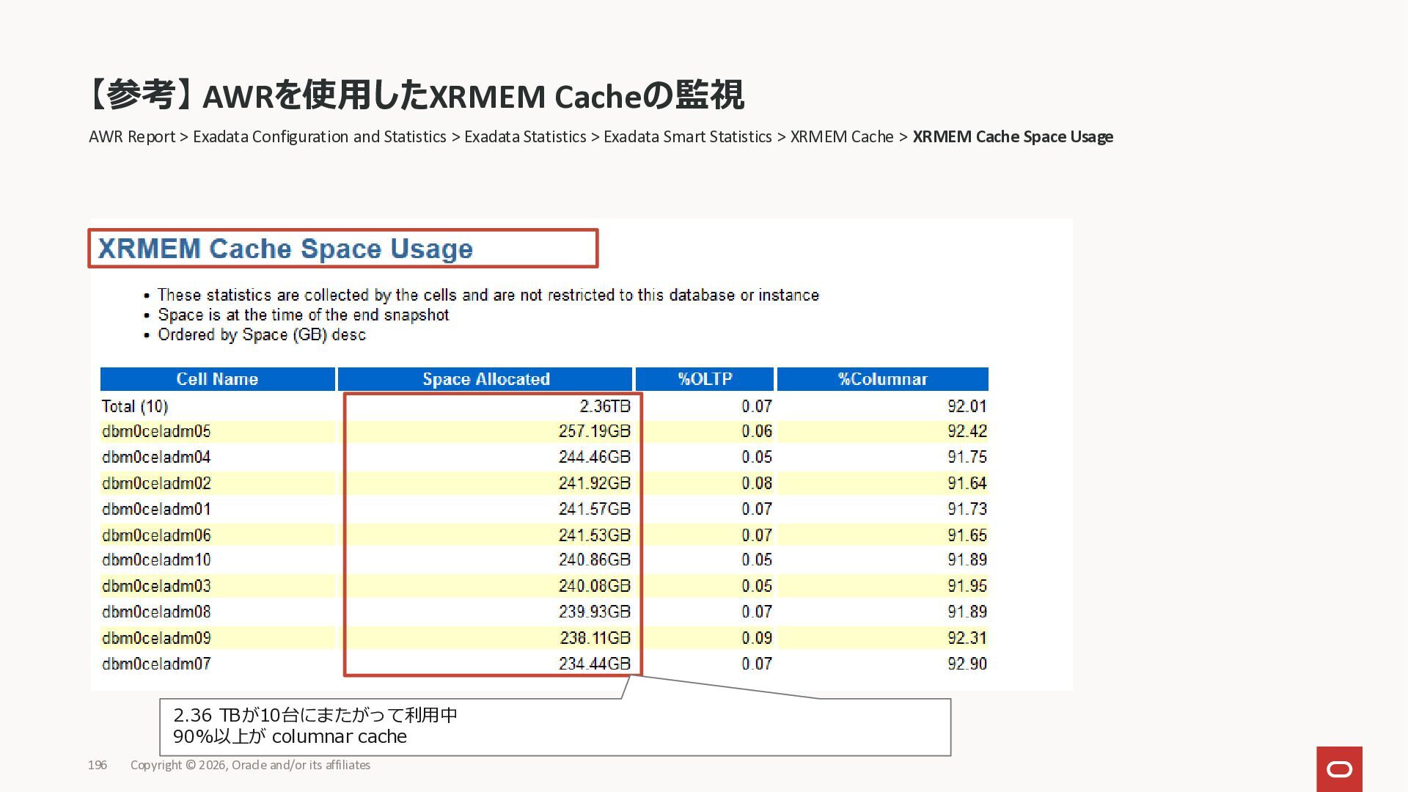The width and height of the screenshot is (1408, 792).
Task: Click the page number 196
Action: (x=98, y=765)
